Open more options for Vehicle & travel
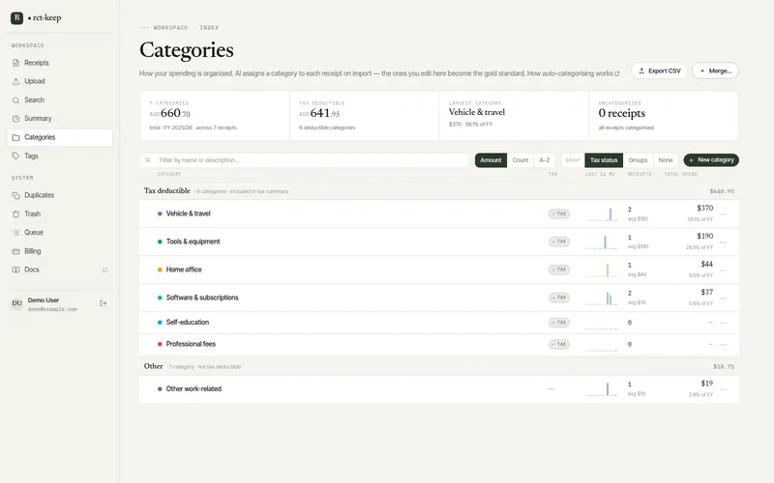Image resolution: width=774 pixels, height=483 pixels. pyautogui.click(x=723, y=214)
